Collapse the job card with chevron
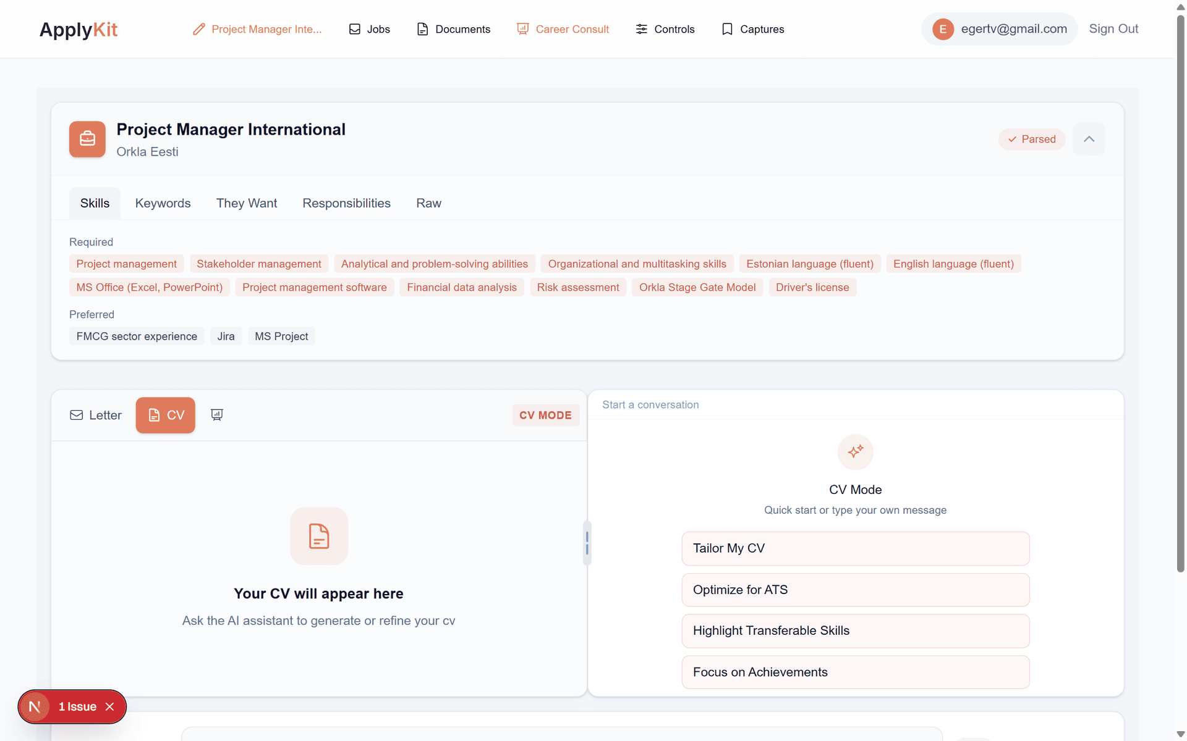Image resolution: width=1187 pixels, height=741 pixels. click(1089, 139)
